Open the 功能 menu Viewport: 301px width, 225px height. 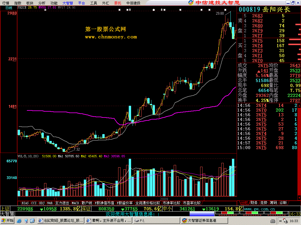click(54, 3)
